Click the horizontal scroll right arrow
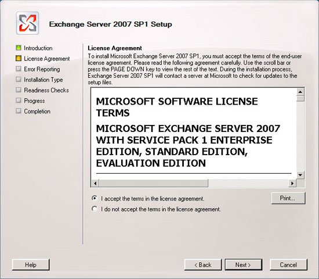319x279 pixels. pos(292,183)
